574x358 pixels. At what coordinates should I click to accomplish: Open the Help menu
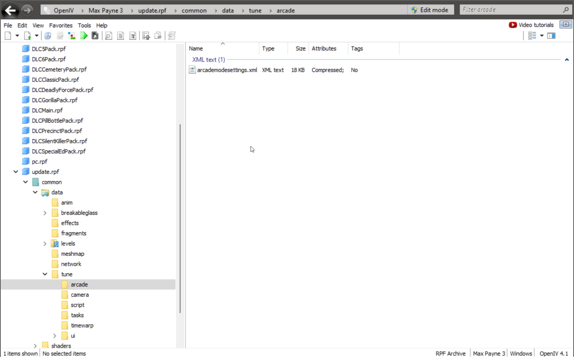[102, 25]
